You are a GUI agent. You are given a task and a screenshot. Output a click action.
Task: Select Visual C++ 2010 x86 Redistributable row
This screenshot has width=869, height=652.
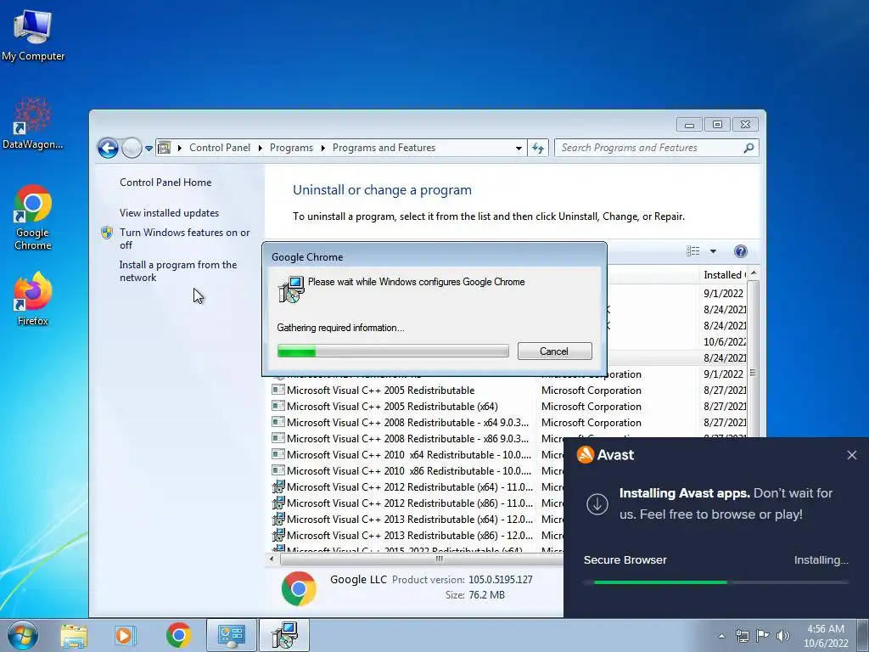pyautogui.click(x=417, y=470)
